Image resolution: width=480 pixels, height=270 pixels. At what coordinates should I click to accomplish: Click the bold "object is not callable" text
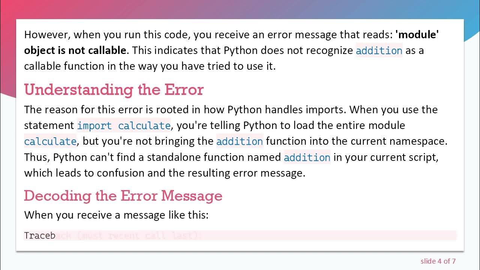pos(75,51)
